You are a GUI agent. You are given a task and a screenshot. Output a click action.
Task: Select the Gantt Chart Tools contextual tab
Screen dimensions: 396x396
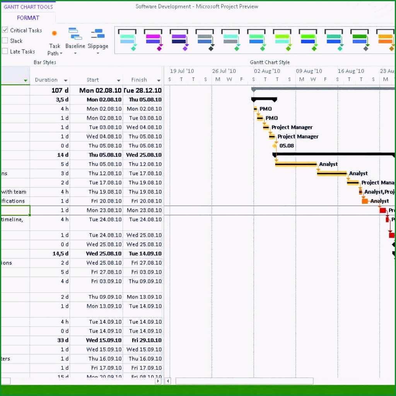pos(28,7)
